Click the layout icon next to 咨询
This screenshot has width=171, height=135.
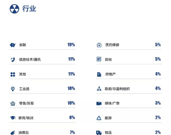point(99,59)
